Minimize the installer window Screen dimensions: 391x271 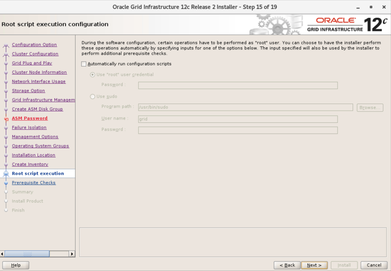coord(358,7)
